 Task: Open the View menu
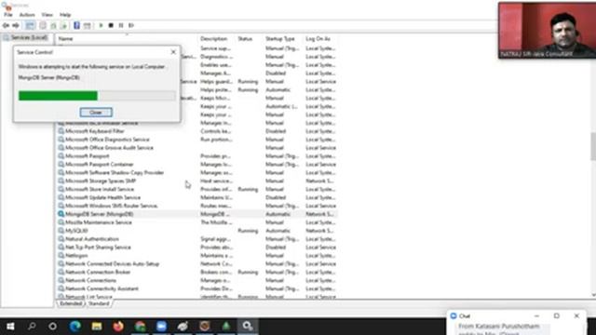pos(47,15)
